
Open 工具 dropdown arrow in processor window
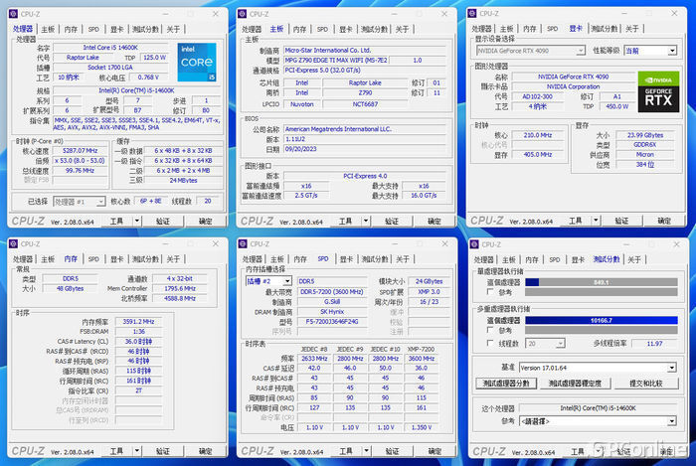point(137,221)
